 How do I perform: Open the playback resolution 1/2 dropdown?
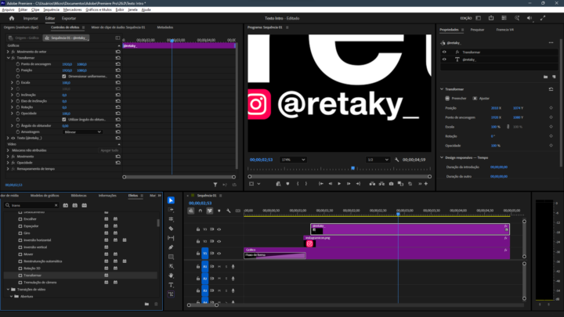[x=378, y=160]
